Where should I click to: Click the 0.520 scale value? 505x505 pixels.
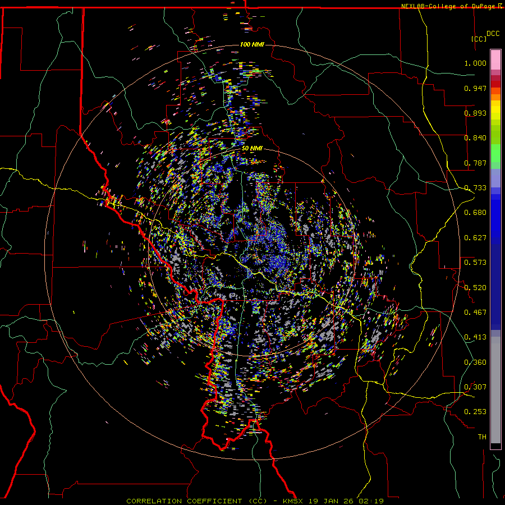tap(475, 288)
